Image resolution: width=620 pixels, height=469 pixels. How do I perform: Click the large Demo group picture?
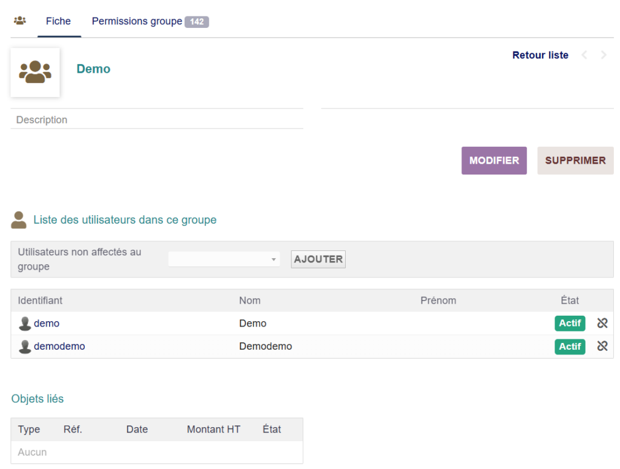[x=35, y=72]
